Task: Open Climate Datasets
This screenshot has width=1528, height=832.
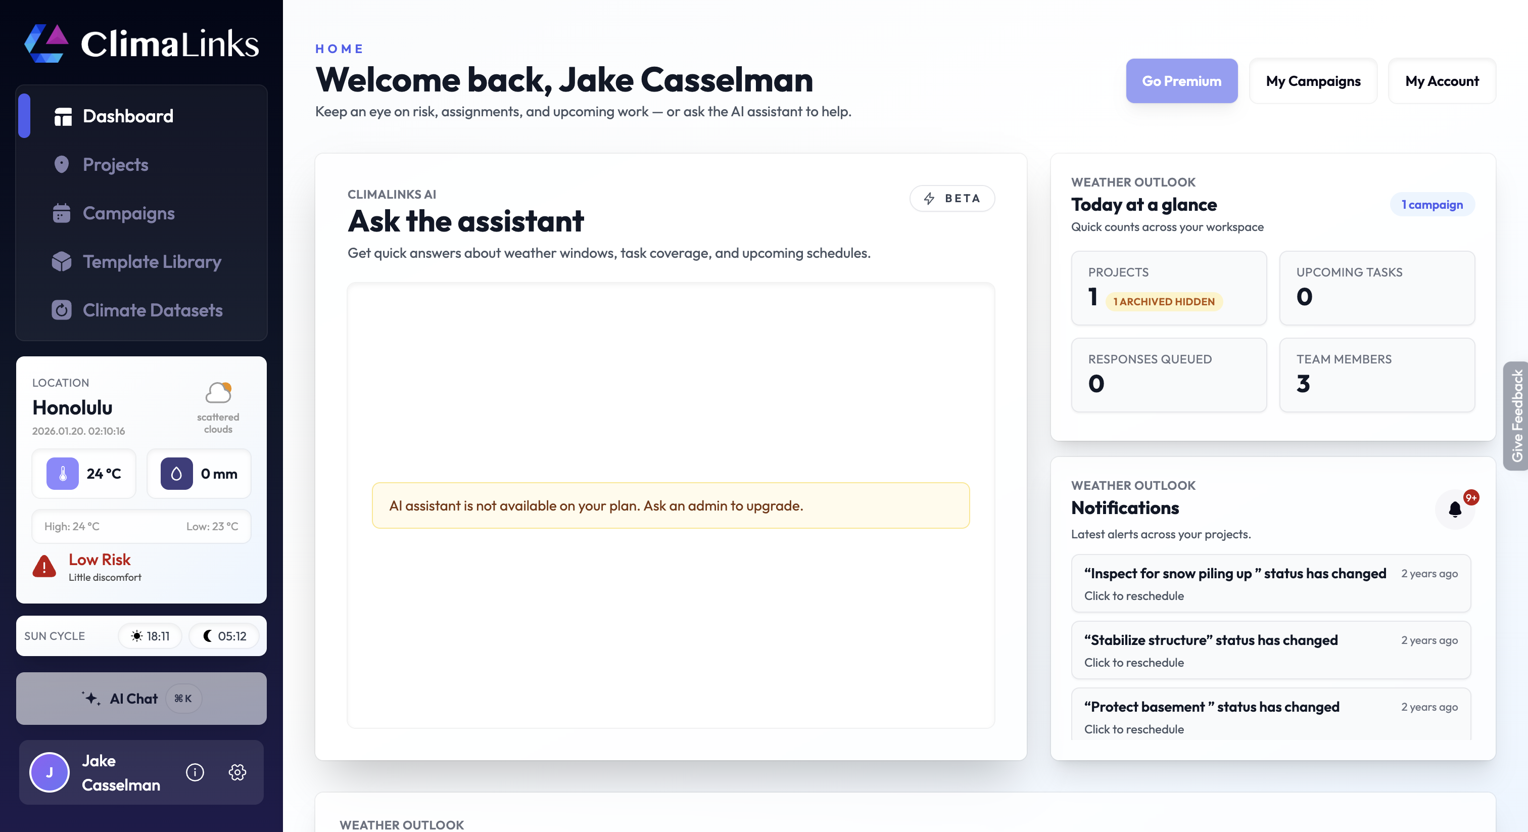Action: click(x=152, y=310)
